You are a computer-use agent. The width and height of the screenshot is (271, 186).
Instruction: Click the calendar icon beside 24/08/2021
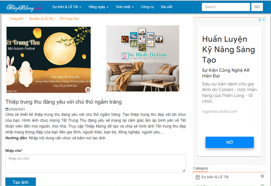point(7,109)
